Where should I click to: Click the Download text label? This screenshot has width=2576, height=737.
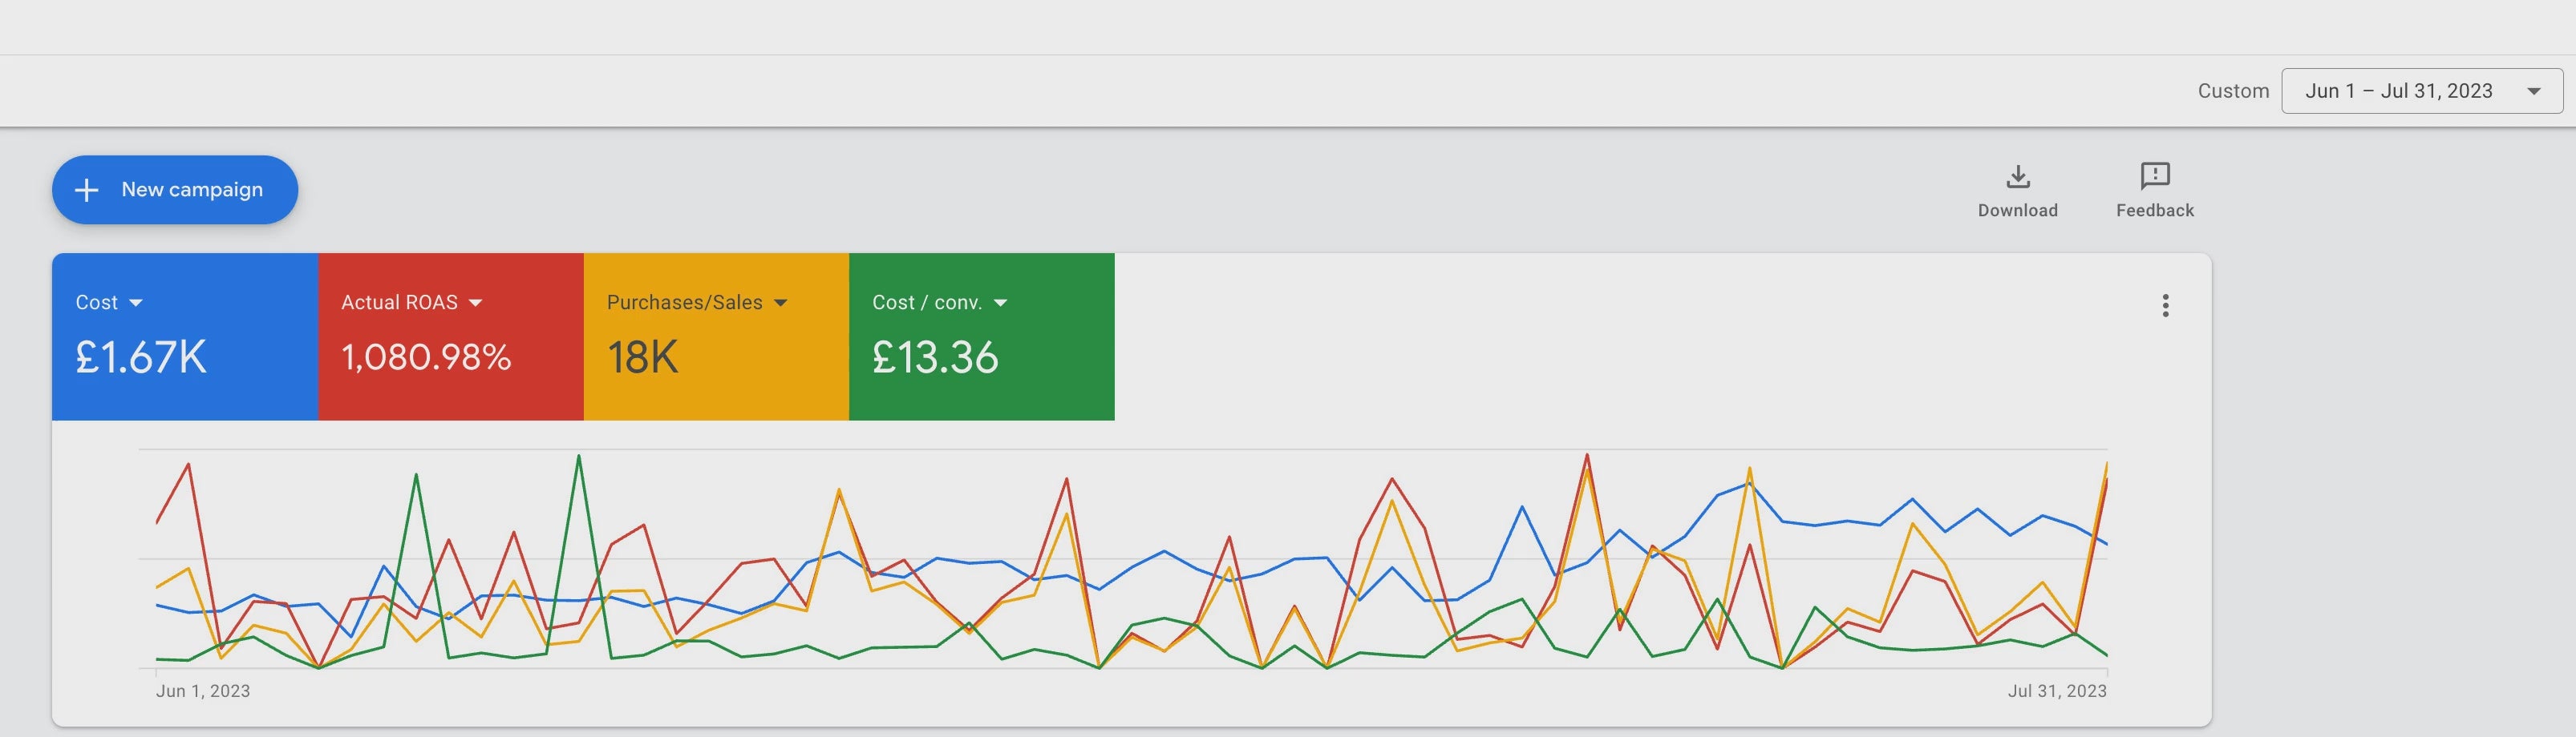click(2017, 211)
